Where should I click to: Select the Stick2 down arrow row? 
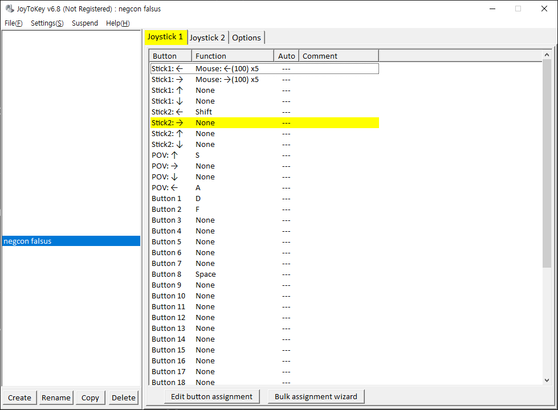pos(264,145)
